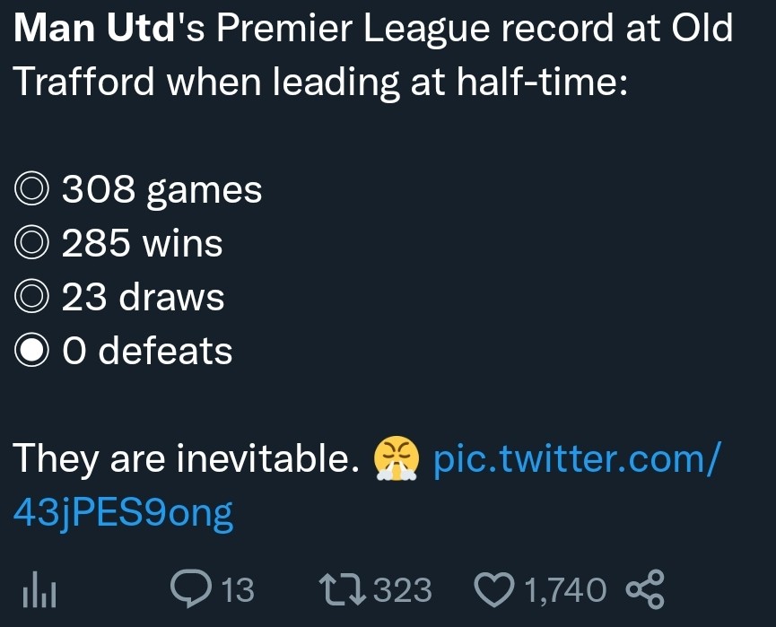776x627 pixels.
Task: Click the bold Man Utd text
Action: coord(93,29)
